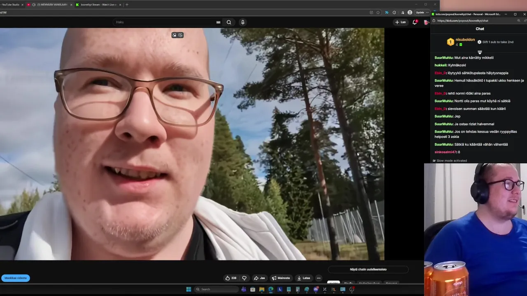The height and width of the screenshot is (296, 527).
Task: Click the YouTube search magnifier icon
Action: 229,22
